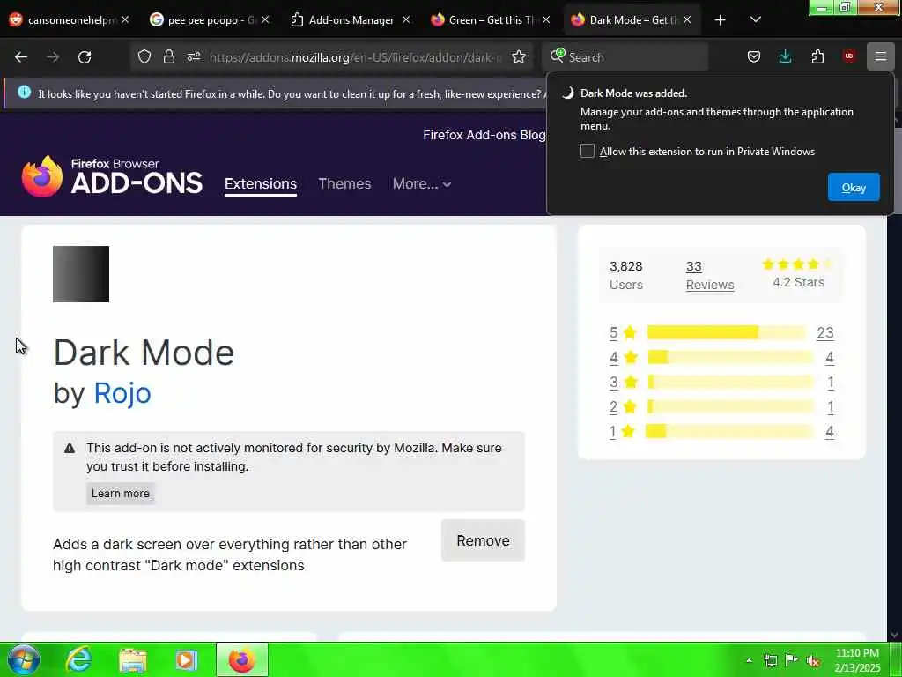Screen dimensions: 902x677
Task: List all tabs dropdown arrow
Action: 756,19
